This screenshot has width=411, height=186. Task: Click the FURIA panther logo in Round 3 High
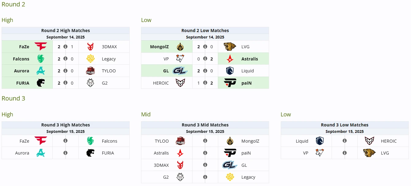click(90, 153)
